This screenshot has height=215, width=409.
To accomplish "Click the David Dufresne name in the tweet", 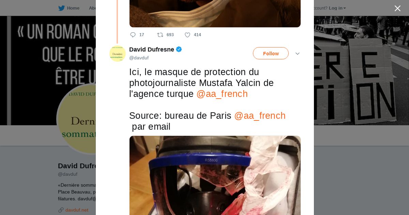I will click(152, 49).
